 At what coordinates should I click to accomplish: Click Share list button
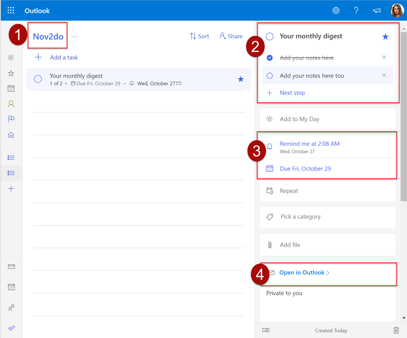tap(231, 36)
